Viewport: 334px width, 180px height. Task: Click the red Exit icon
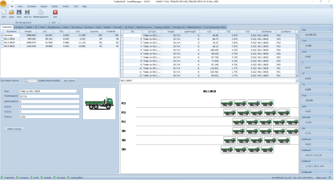55,13
